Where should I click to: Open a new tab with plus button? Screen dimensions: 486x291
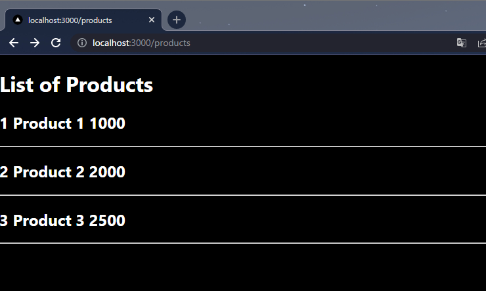point(177,20)
